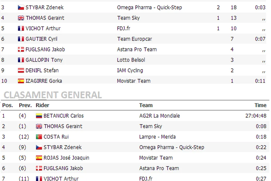Open the IAM Cycling team link
Image resolution: width=271 pixels, height=181 pixels.
(x=130, y=71)
